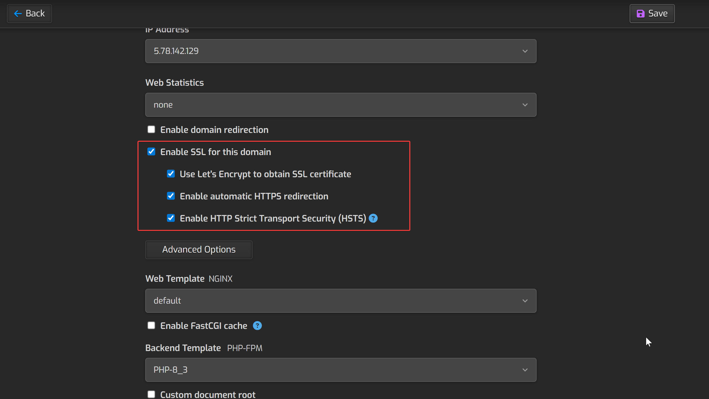Click the FastCGI cache help icon
This screenshot has height=399, width=709.
(x=257, y=326)
